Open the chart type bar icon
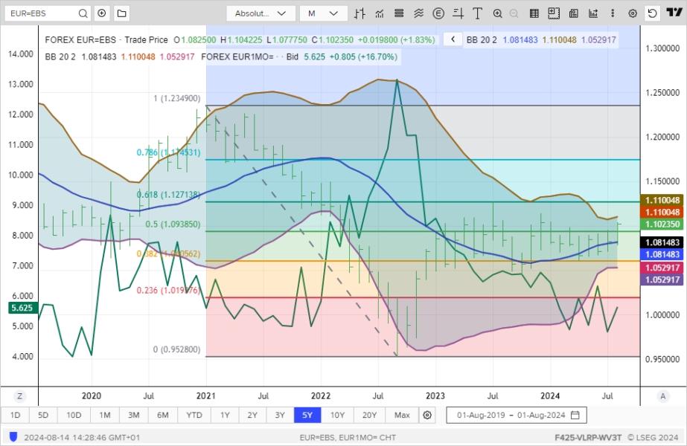This screenshot has width=687, height=446. point(360,13)
